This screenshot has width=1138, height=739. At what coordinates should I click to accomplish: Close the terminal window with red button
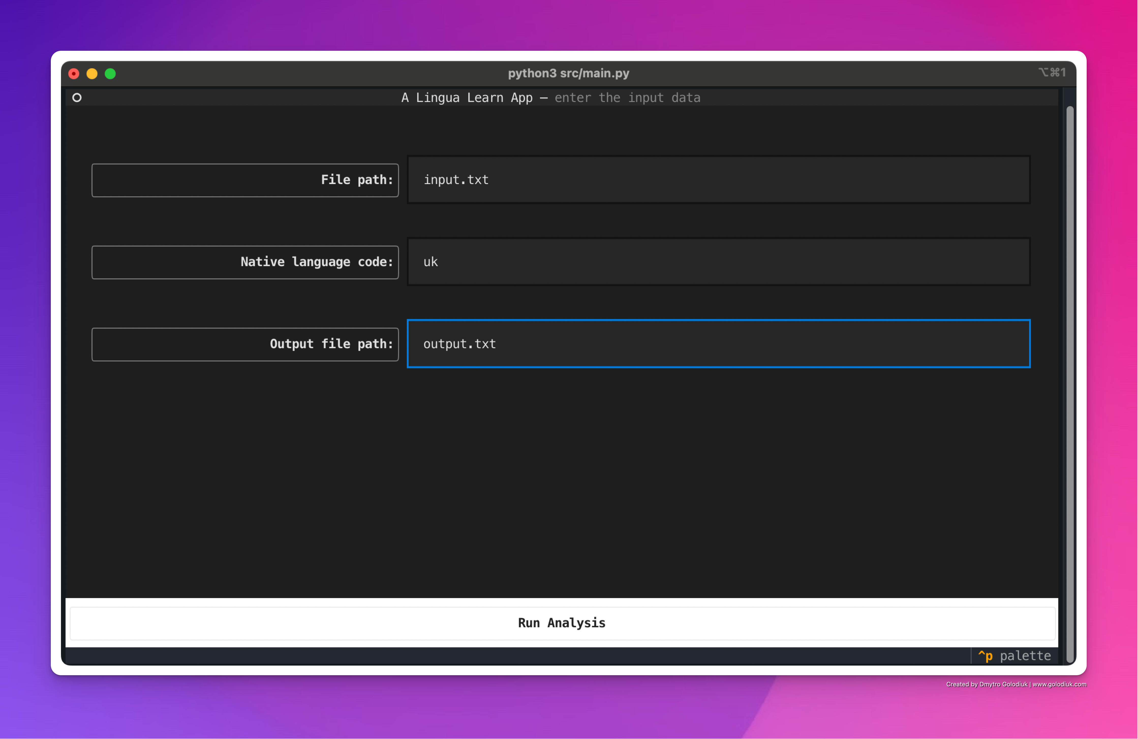click(74, 74)
